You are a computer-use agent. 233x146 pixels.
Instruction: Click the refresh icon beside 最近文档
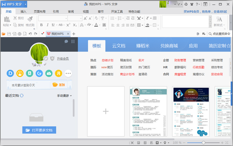pos(22,96)
